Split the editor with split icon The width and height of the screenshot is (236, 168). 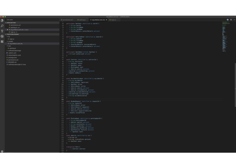pyautogui.click(x=231, y=20)
